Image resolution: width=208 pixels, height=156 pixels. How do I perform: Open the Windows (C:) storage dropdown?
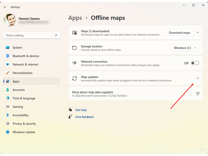185,48
